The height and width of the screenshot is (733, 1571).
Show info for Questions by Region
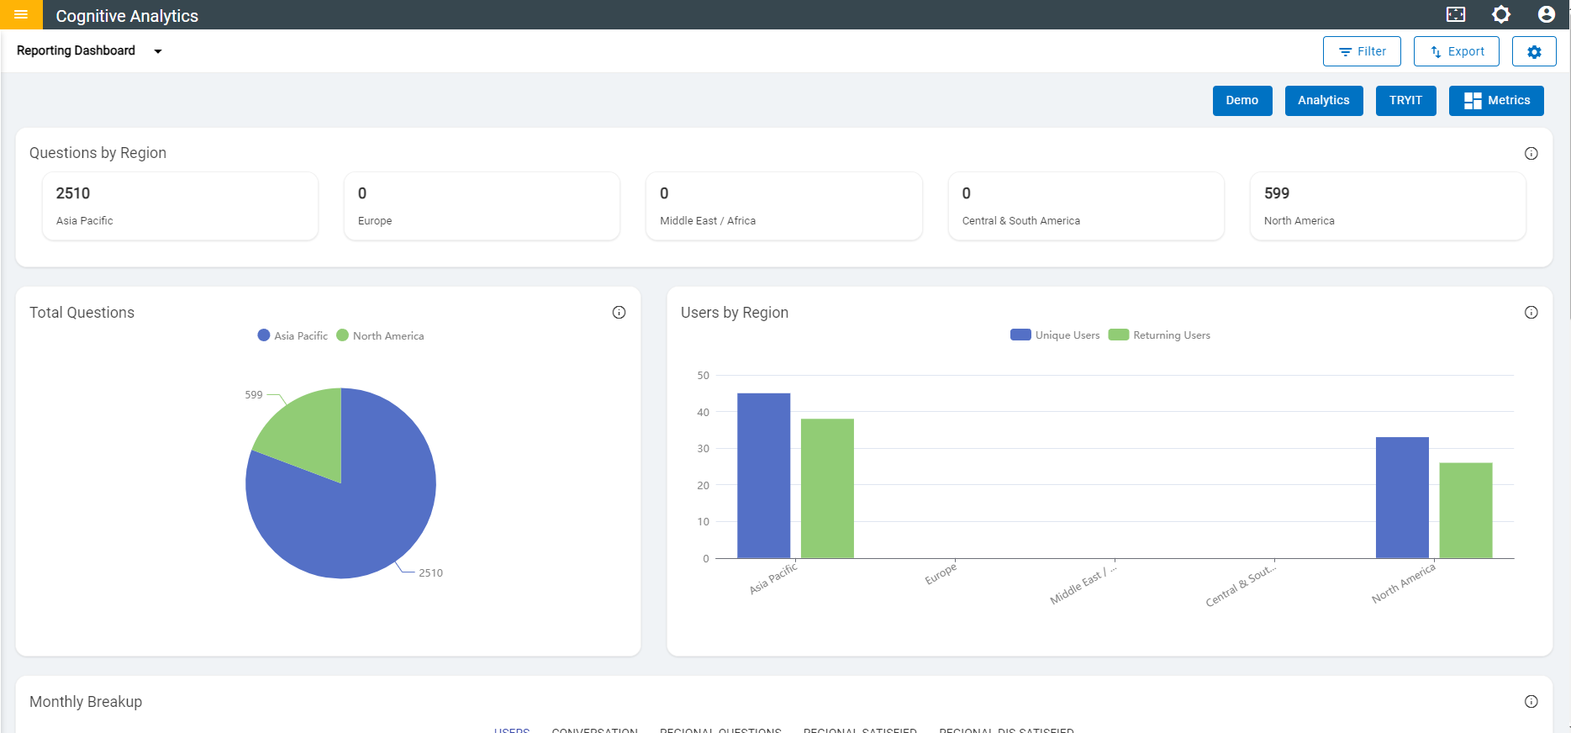[1531, 153]
